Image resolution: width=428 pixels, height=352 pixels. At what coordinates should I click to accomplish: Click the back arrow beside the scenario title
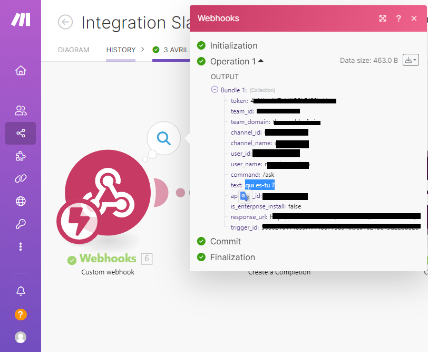tap(65, 22)
